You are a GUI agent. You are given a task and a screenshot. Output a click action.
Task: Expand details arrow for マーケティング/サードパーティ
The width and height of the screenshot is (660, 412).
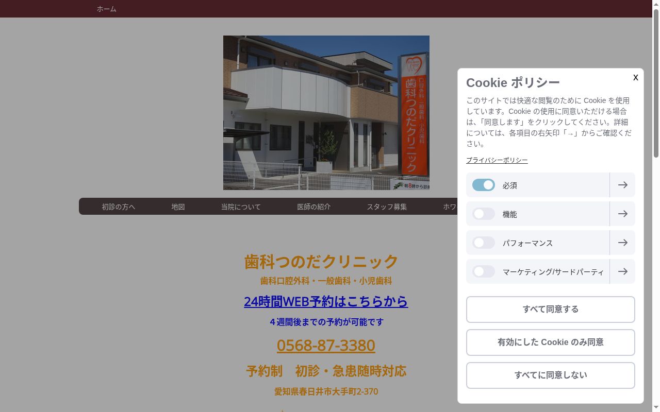tap(622, 271)
